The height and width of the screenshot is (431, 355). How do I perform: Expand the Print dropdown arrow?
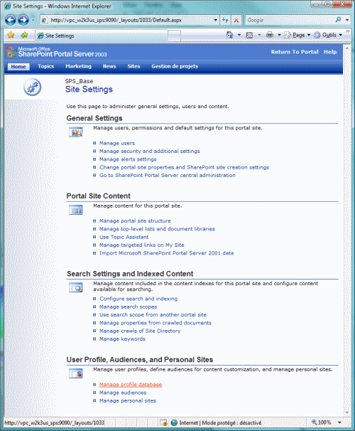279,35
